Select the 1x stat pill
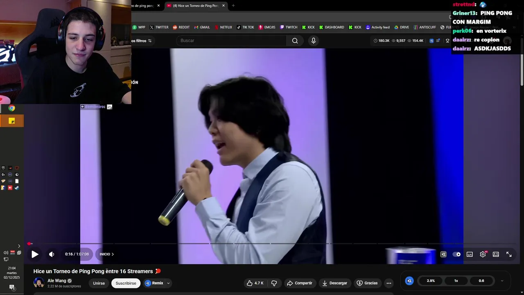The height and width of the screenshot is (295, 524). pyautogui.click(x=456, y=281)
